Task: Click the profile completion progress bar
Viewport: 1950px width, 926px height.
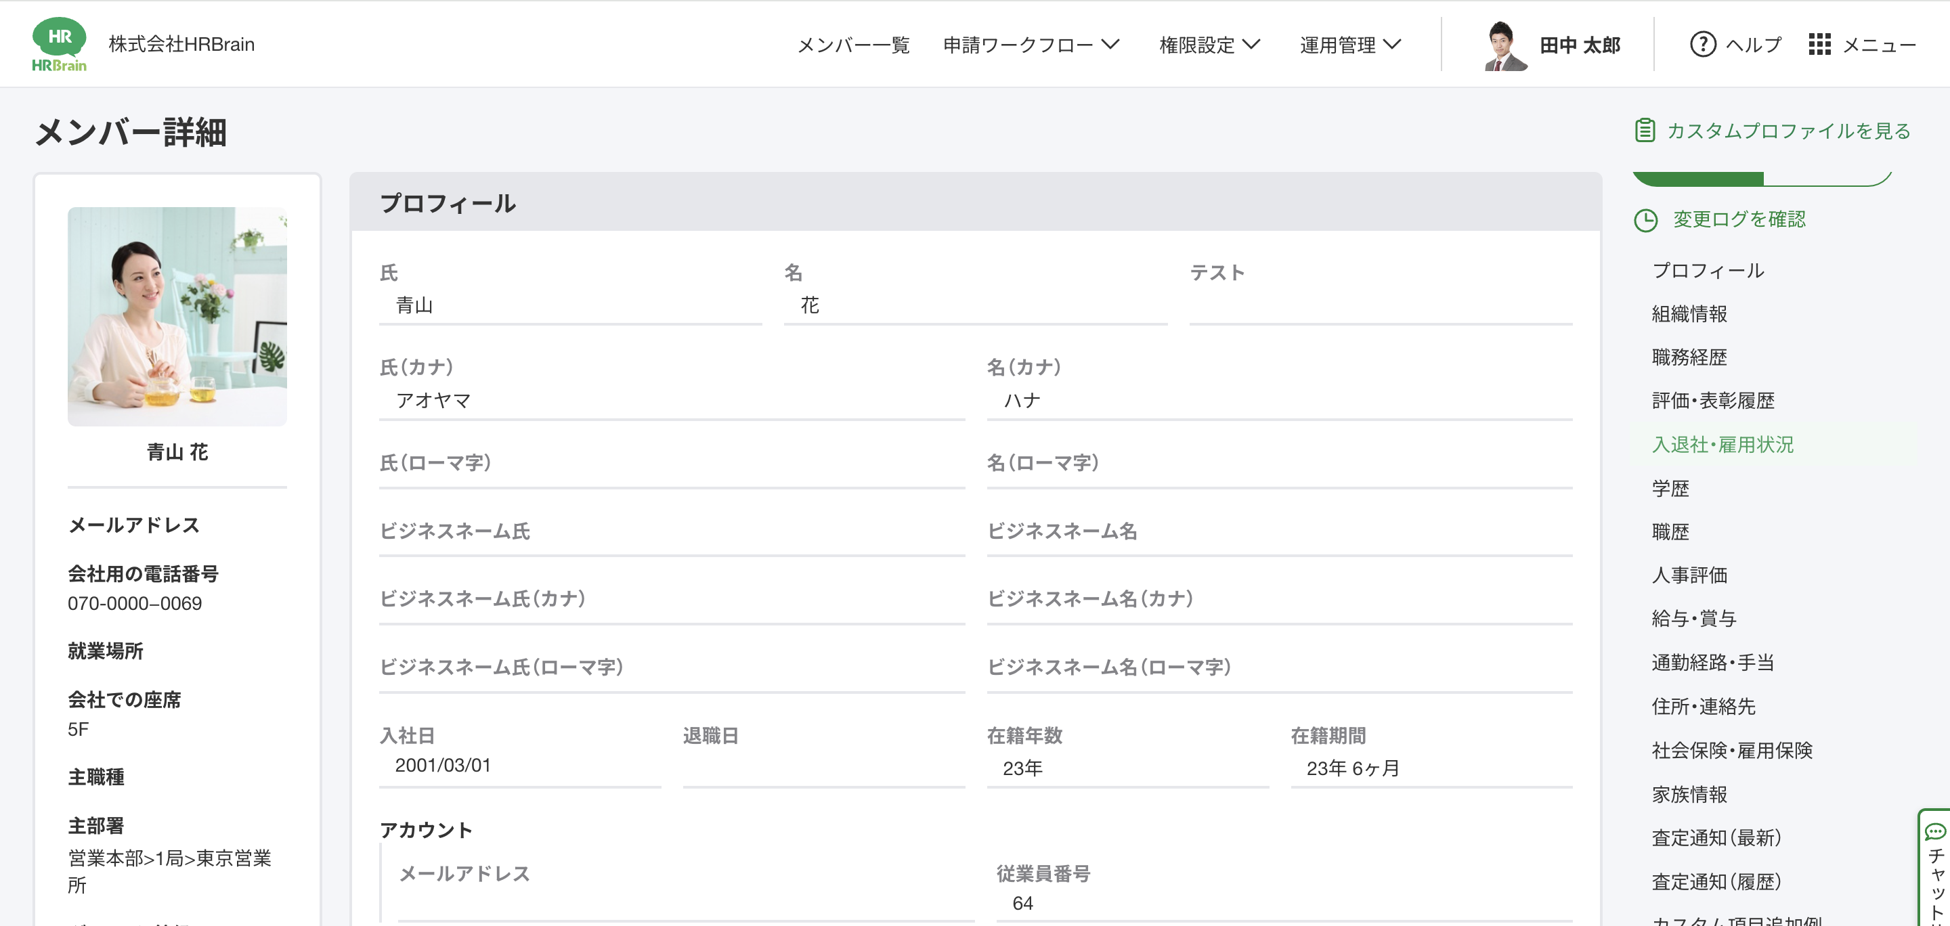Action: (x=1762, y=179)
